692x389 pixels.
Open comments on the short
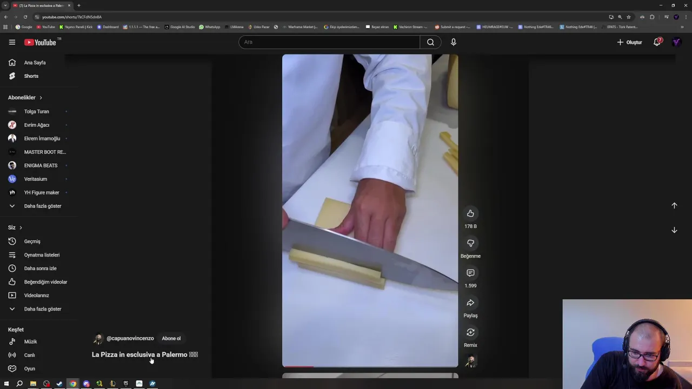point(470,273)
